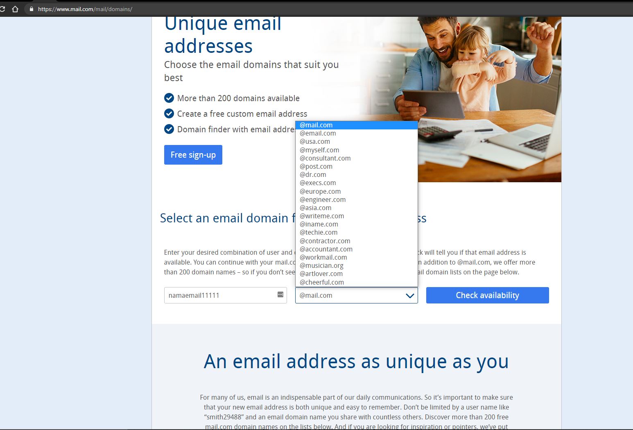The width and height of the screenshot is (633, 430).
Task: Click the namaemail11111 username input field
Action: pos(225,295)
